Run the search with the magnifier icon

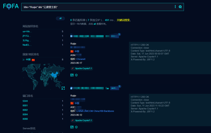point(180,7)
